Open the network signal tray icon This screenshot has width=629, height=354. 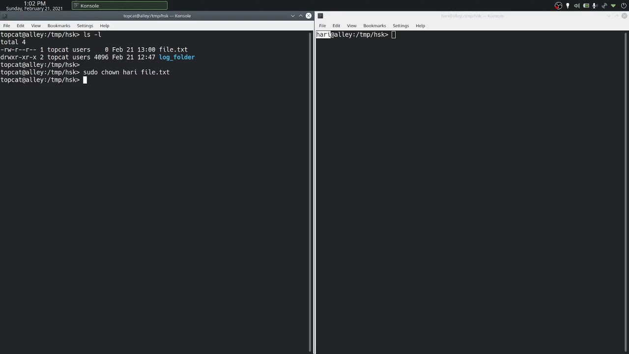tap(604, 6)
